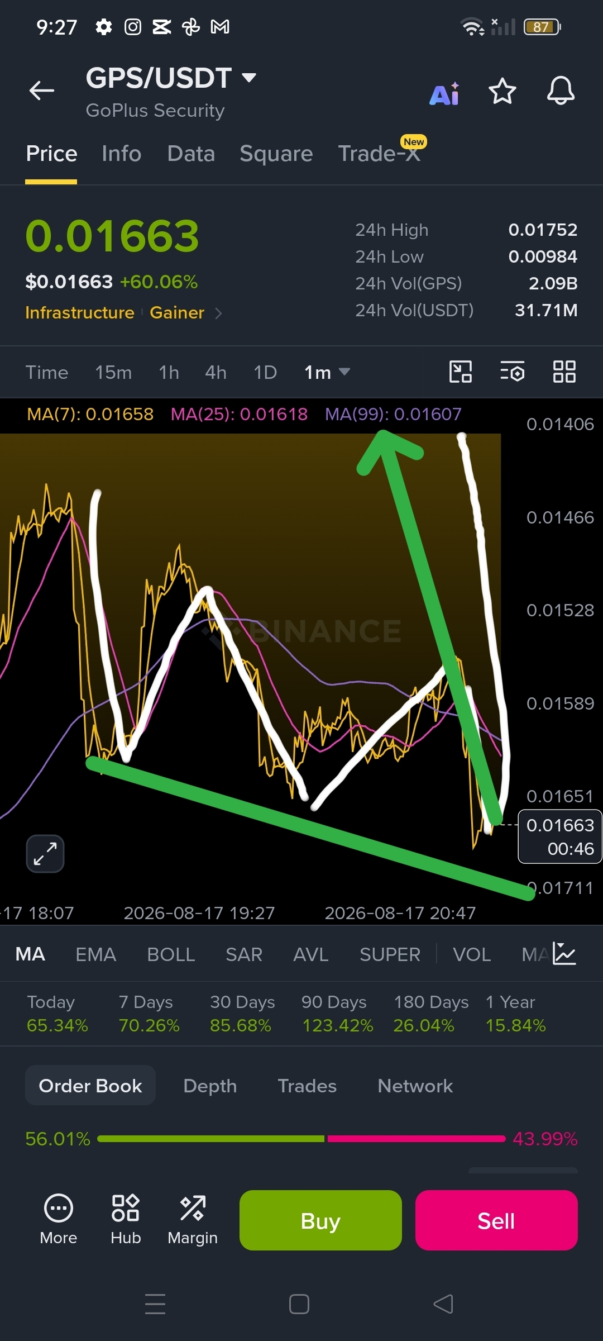This screenshot has width=603, height=1341.
Task: Open the Trade-X tab
Action: point(379,154)
